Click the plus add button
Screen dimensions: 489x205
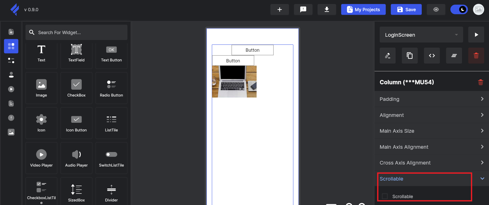click(280, 10)
